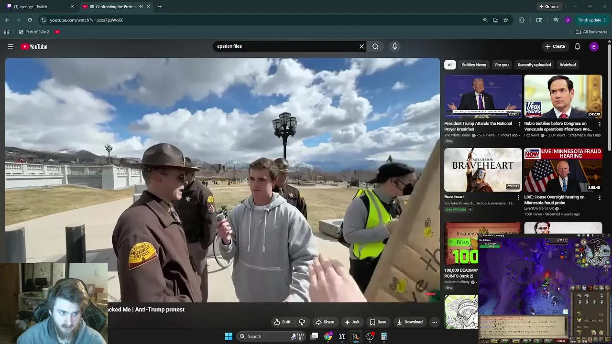
Task: Open options for Braveheart video
Action: click(x=518, y=197)
